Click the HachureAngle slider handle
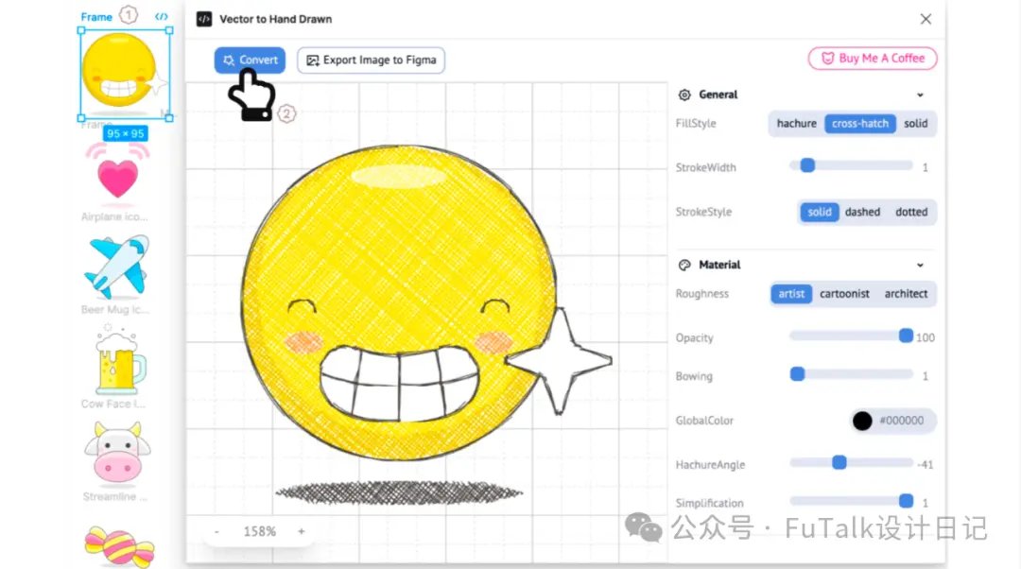The image size is (1021, 569). click(839, 463)
